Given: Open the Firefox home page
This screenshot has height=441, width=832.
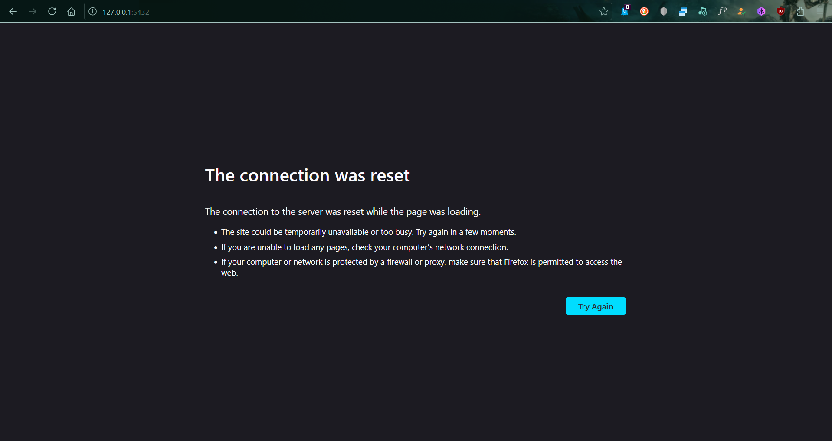Looking at the screenshot, I should point(71,12).
